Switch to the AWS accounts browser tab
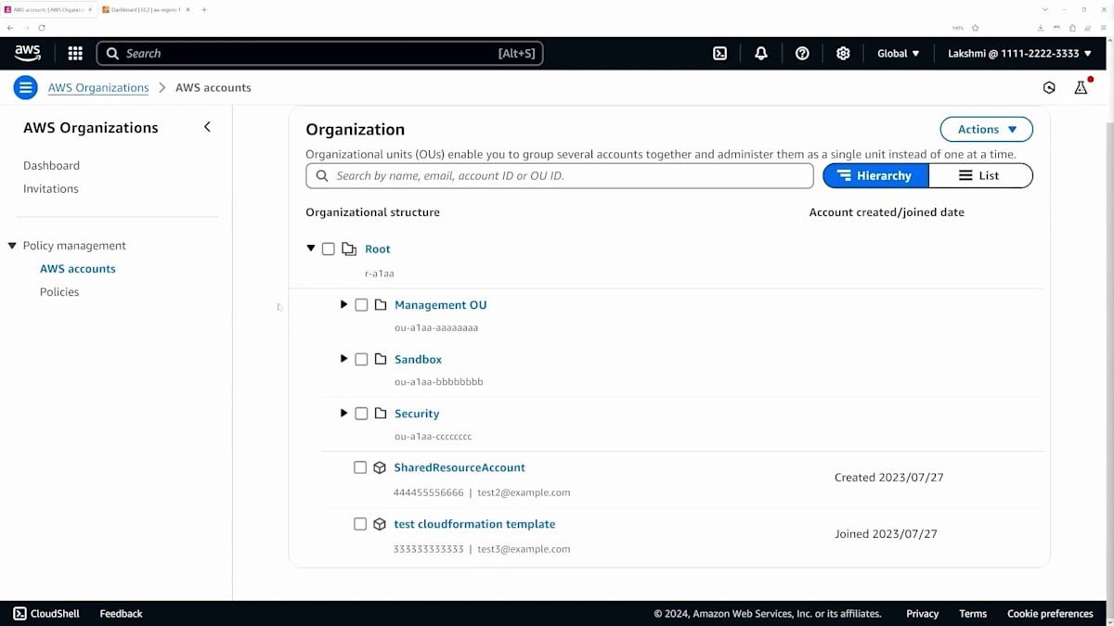Image resolution: width=1114 pixels, height=626 pixels. pyautogui.click(x=48, y=9)
